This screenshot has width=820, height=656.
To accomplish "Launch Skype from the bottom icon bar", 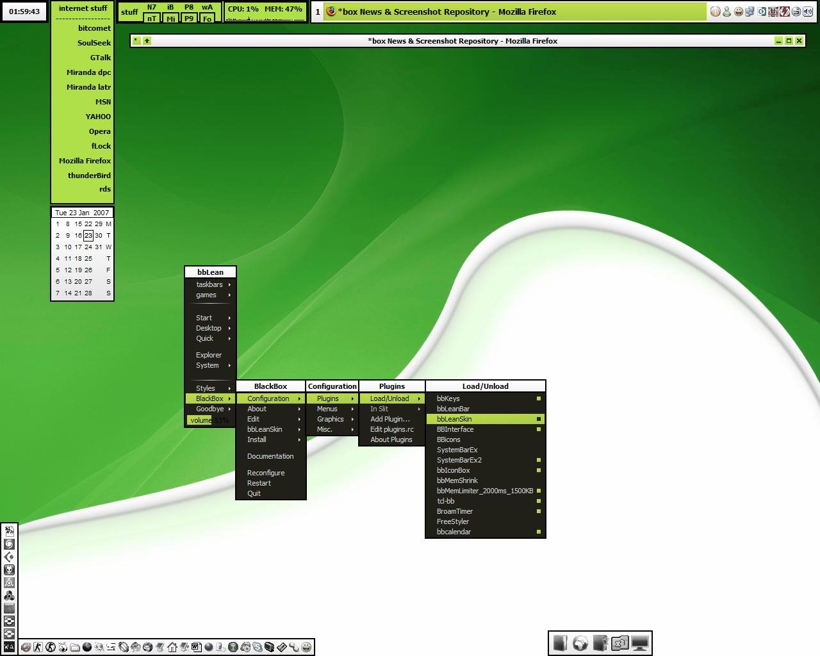I will 258,647.
